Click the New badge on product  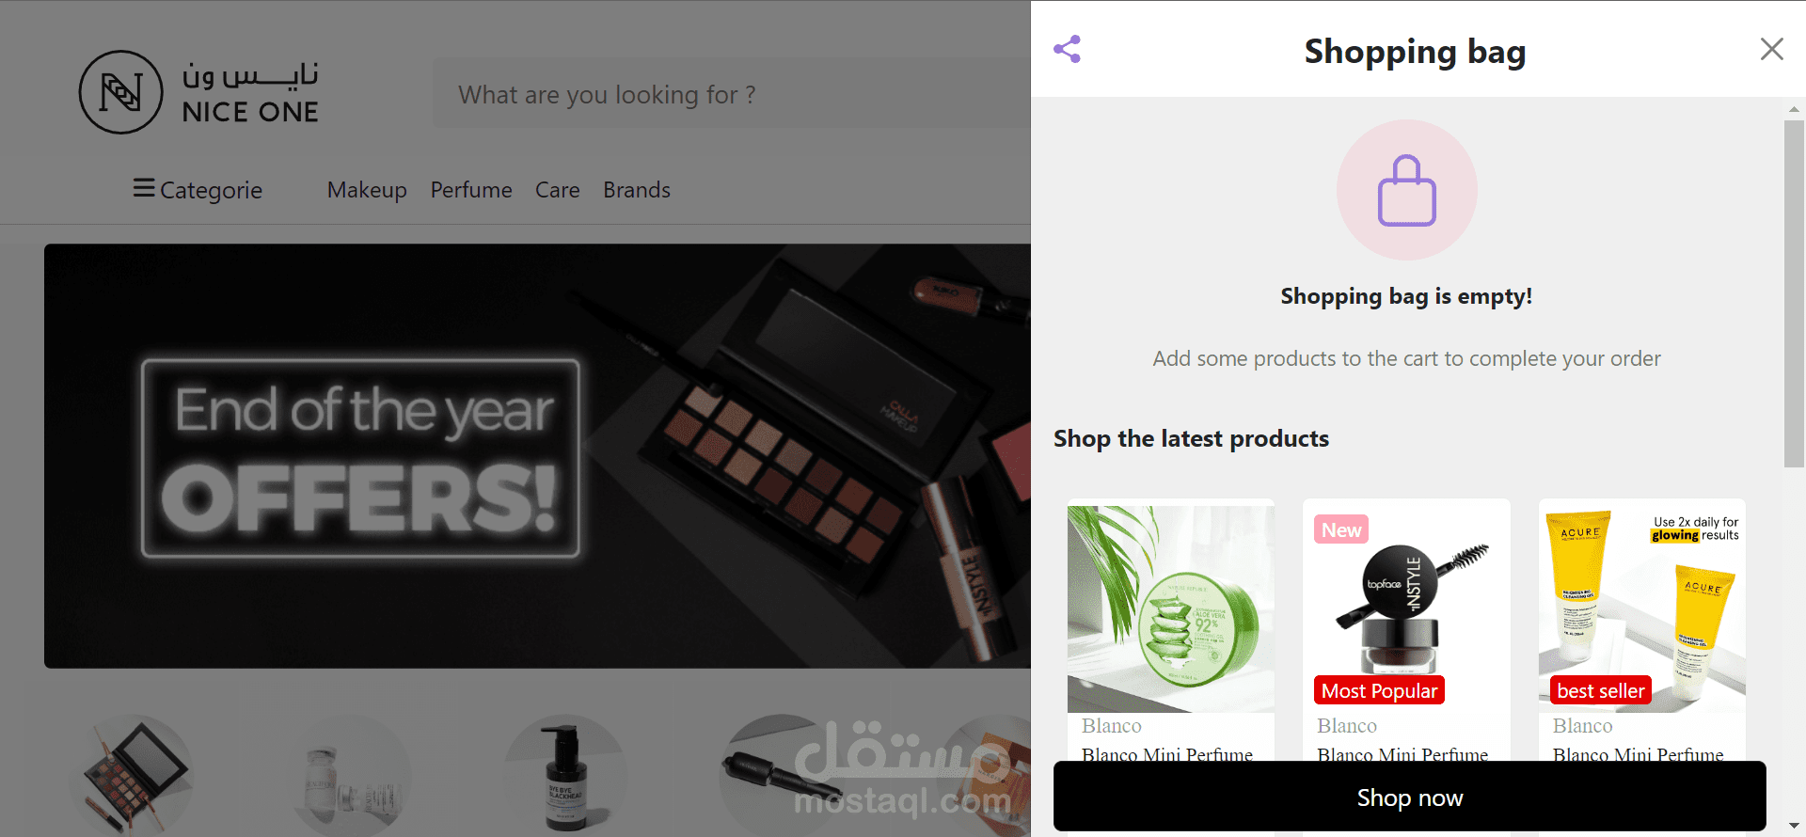coord(1341,529)
